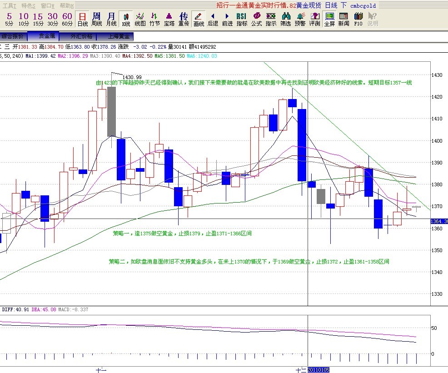
Task: Switch to the 5分 (5-minute) chart
Action: click(x=9, y=20)
